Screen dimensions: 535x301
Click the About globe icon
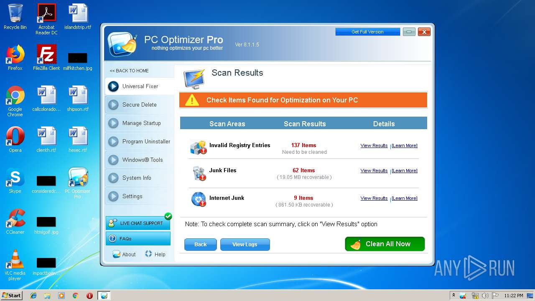[116, 254]
